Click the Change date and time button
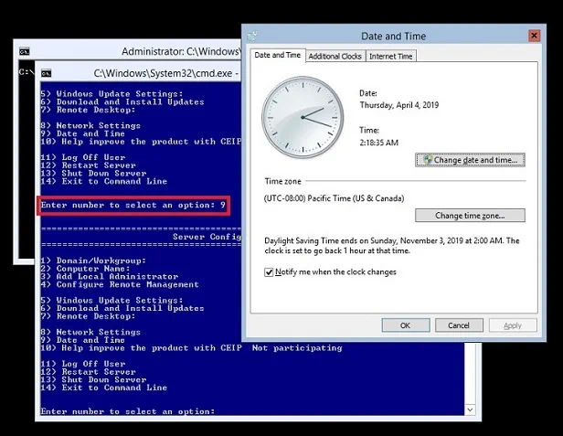The height and width of the screenshot is (436, 563). tap(470, 160)
